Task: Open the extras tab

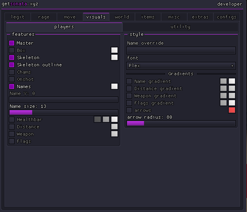Action: (x=200, y=17)
